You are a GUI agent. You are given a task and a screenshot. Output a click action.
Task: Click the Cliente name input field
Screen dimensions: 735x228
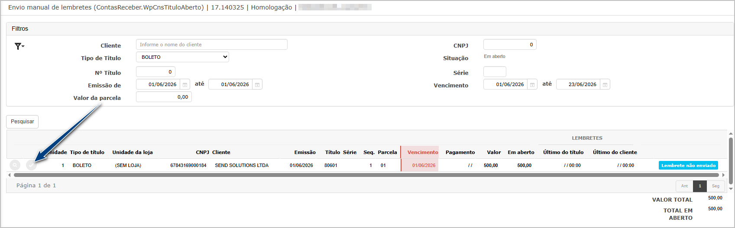tap(212, 45)
